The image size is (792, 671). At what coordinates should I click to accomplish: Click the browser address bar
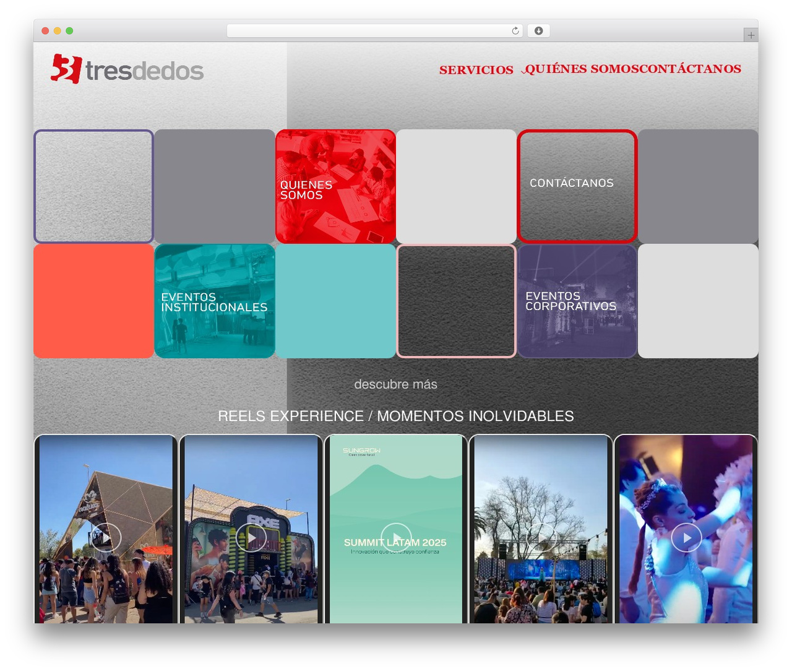pyautogui.click(x=374, y=31)
